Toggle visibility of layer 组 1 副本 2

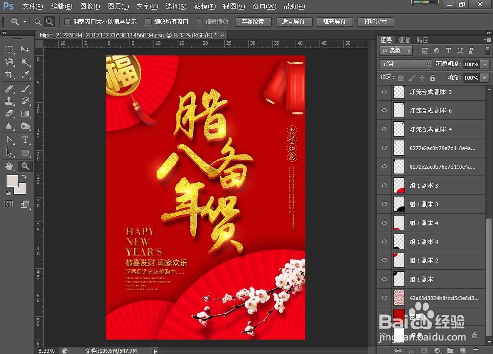[384, 260]
